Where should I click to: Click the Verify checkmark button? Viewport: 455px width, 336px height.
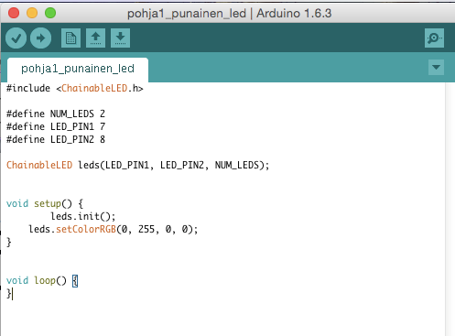coord(16,38)
